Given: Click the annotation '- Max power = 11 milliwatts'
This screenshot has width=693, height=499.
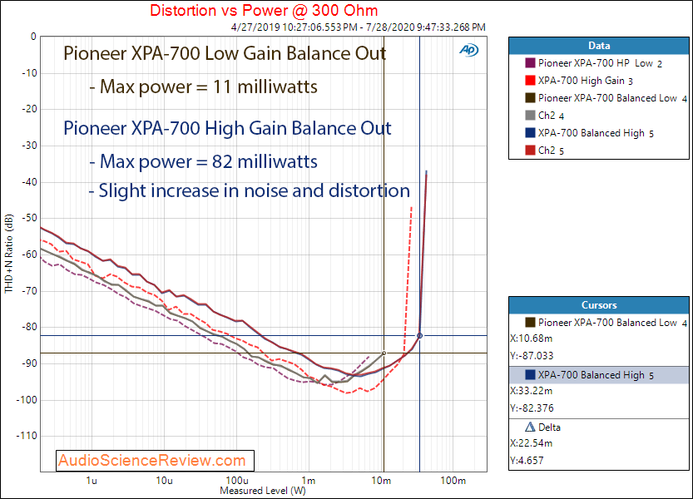Looking at the screenshot, I should tap(203, 86).
